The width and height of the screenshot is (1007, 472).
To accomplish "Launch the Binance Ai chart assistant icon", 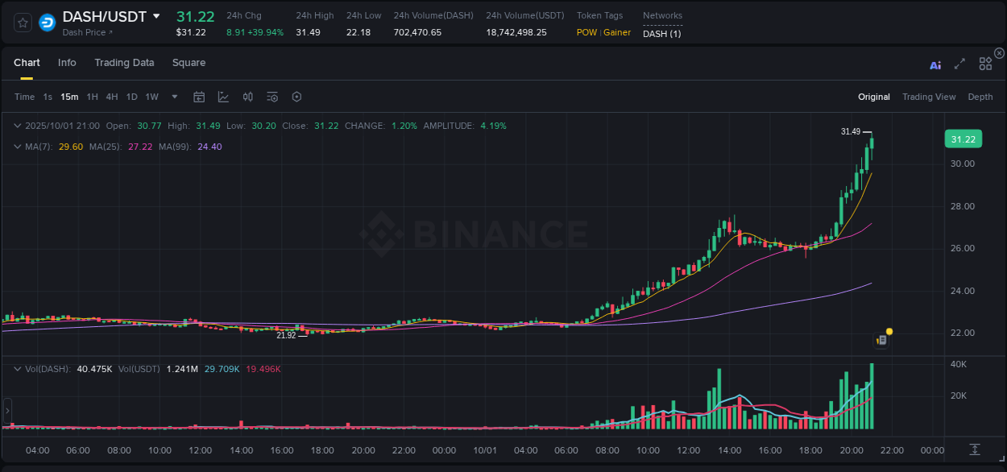I will coord(935,64).
